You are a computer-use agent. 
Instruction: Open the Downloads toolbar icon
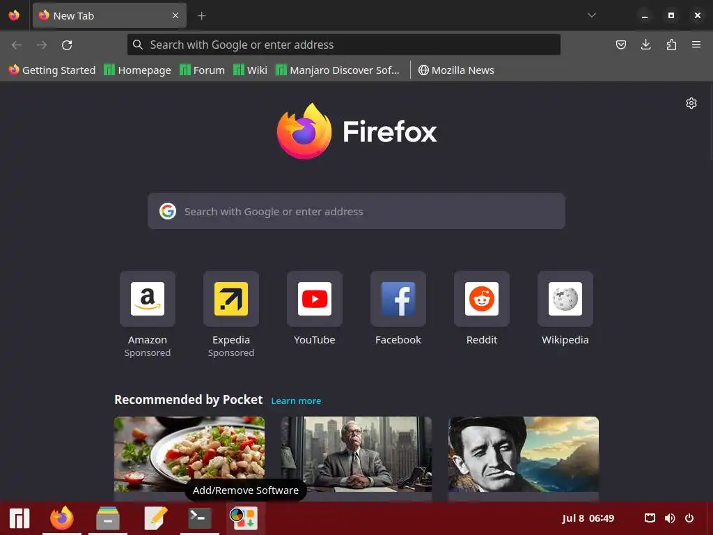point(645,45)
